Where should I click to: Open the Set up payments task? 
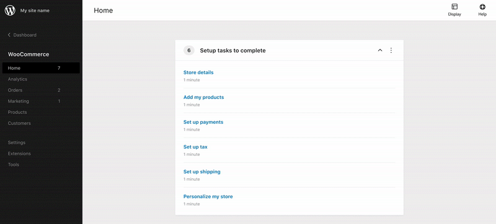(x=203, y=122)
